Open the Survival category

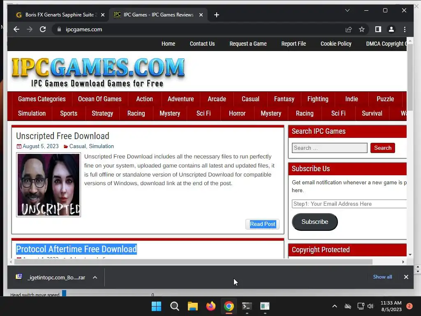[x=372, y=114]
